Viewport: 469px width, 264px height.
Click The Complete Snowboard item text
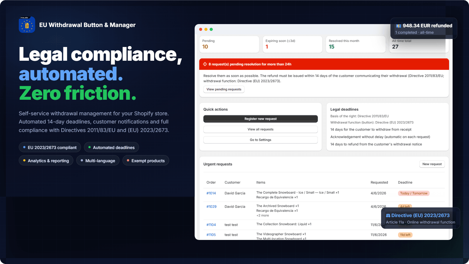pos(298,193)
